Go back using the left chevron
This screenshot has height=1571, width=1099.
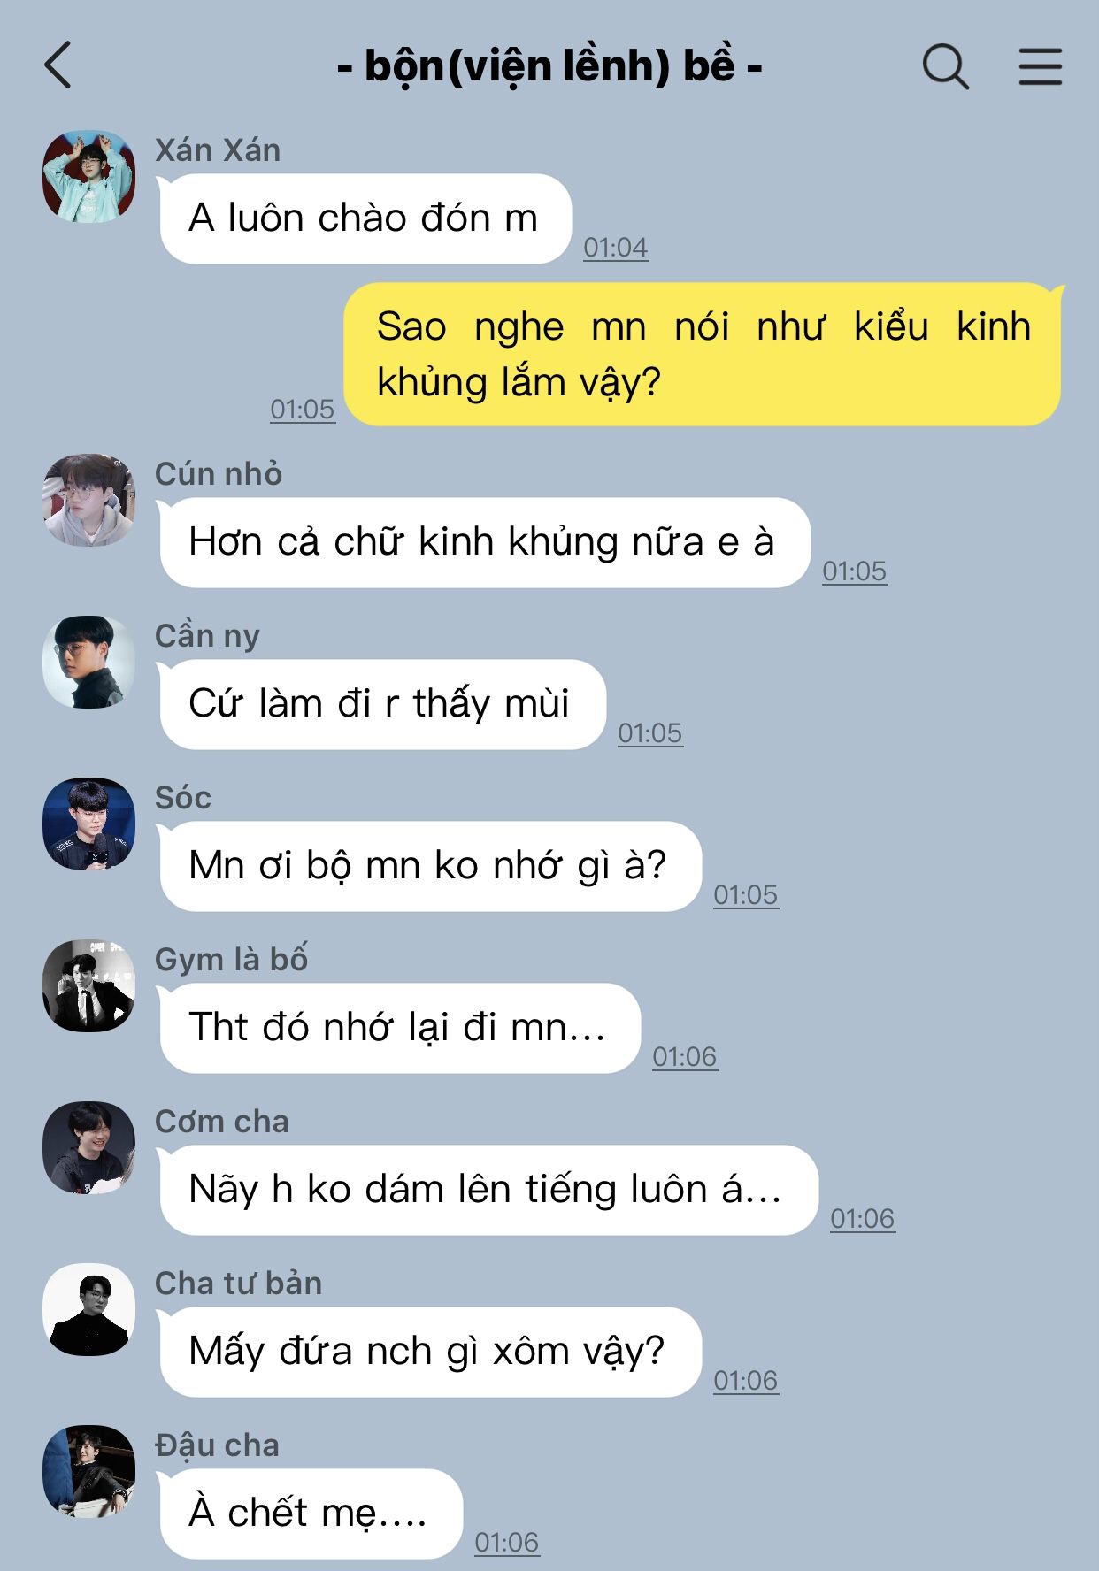[x=58, y=65]
